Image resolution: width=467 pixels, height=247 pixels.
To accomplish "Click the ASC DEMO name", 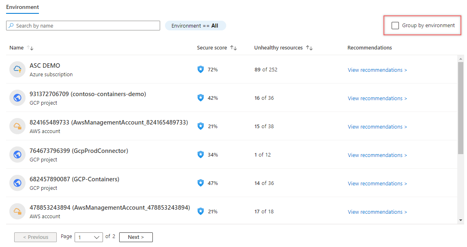I will 45,66.
